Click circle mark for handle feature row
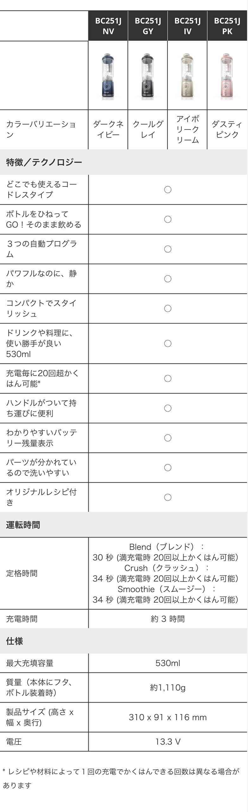Image resolution: width=248 pixels, height=812 pixels. (168, 408)
